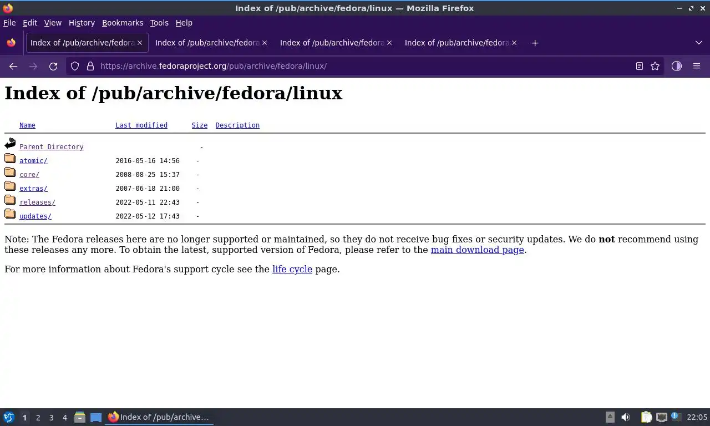Toggle reader view icon in address bar
The image size is (710, 426).
(x=640, y=66)
